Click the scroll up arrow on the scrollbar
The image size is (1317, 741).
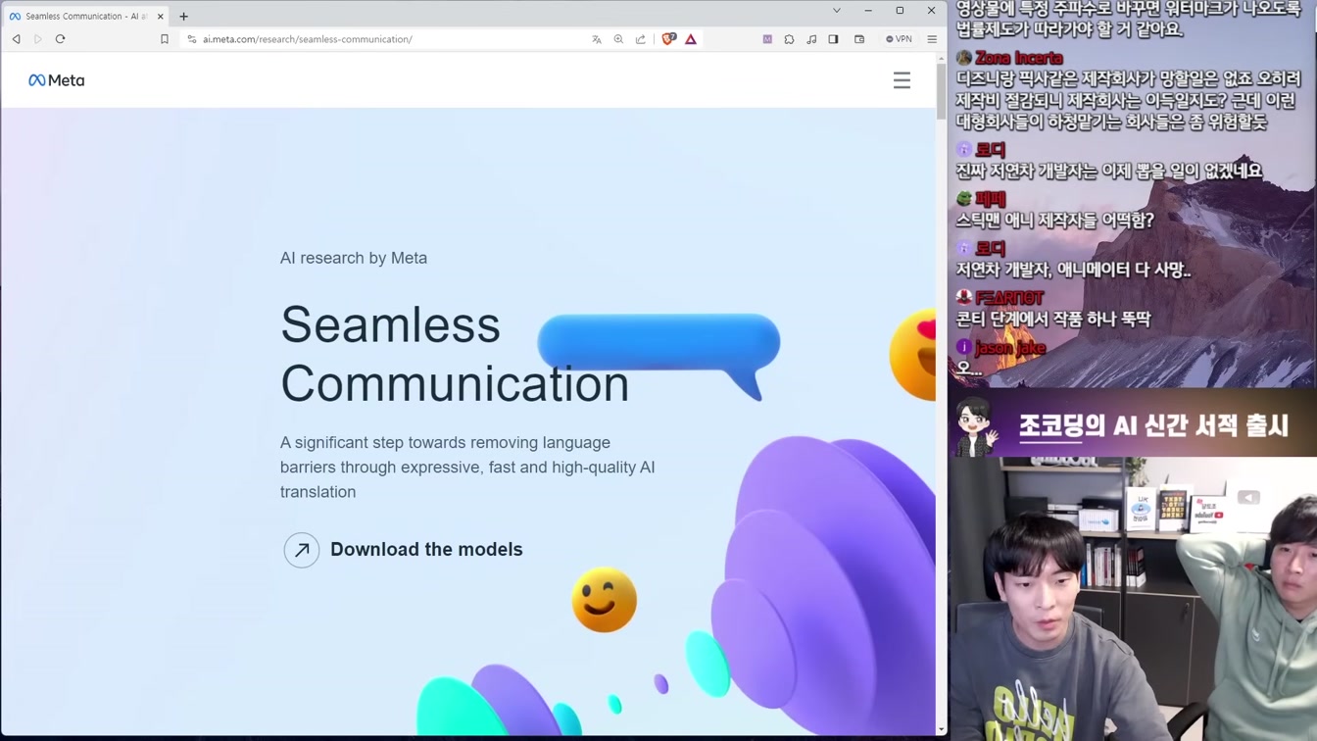click(x=942, y=59)
